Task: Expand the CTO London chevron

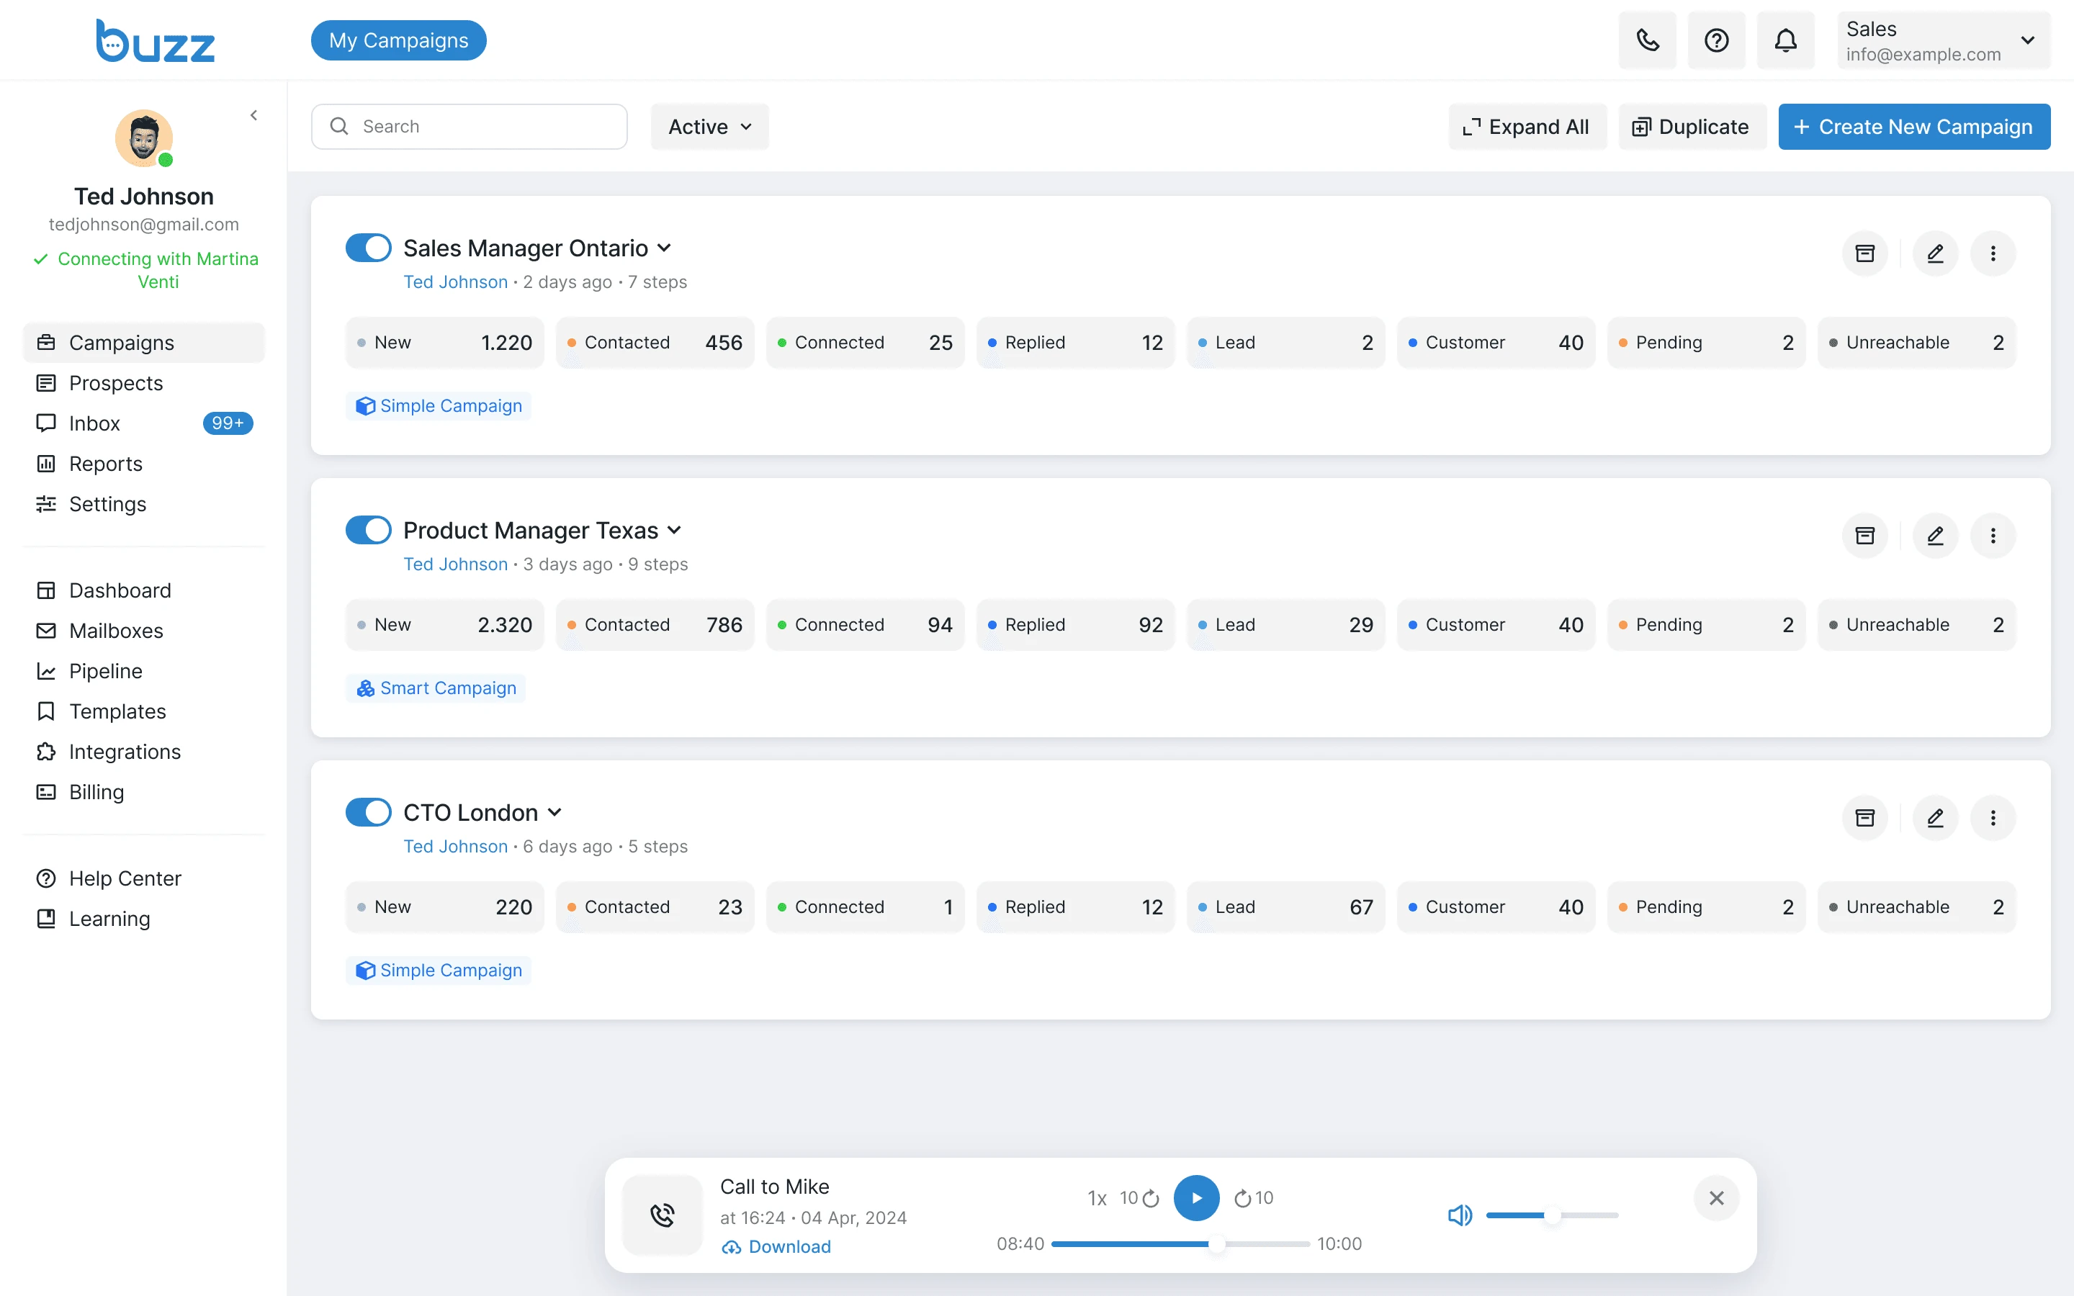Action: coord(555,811)
